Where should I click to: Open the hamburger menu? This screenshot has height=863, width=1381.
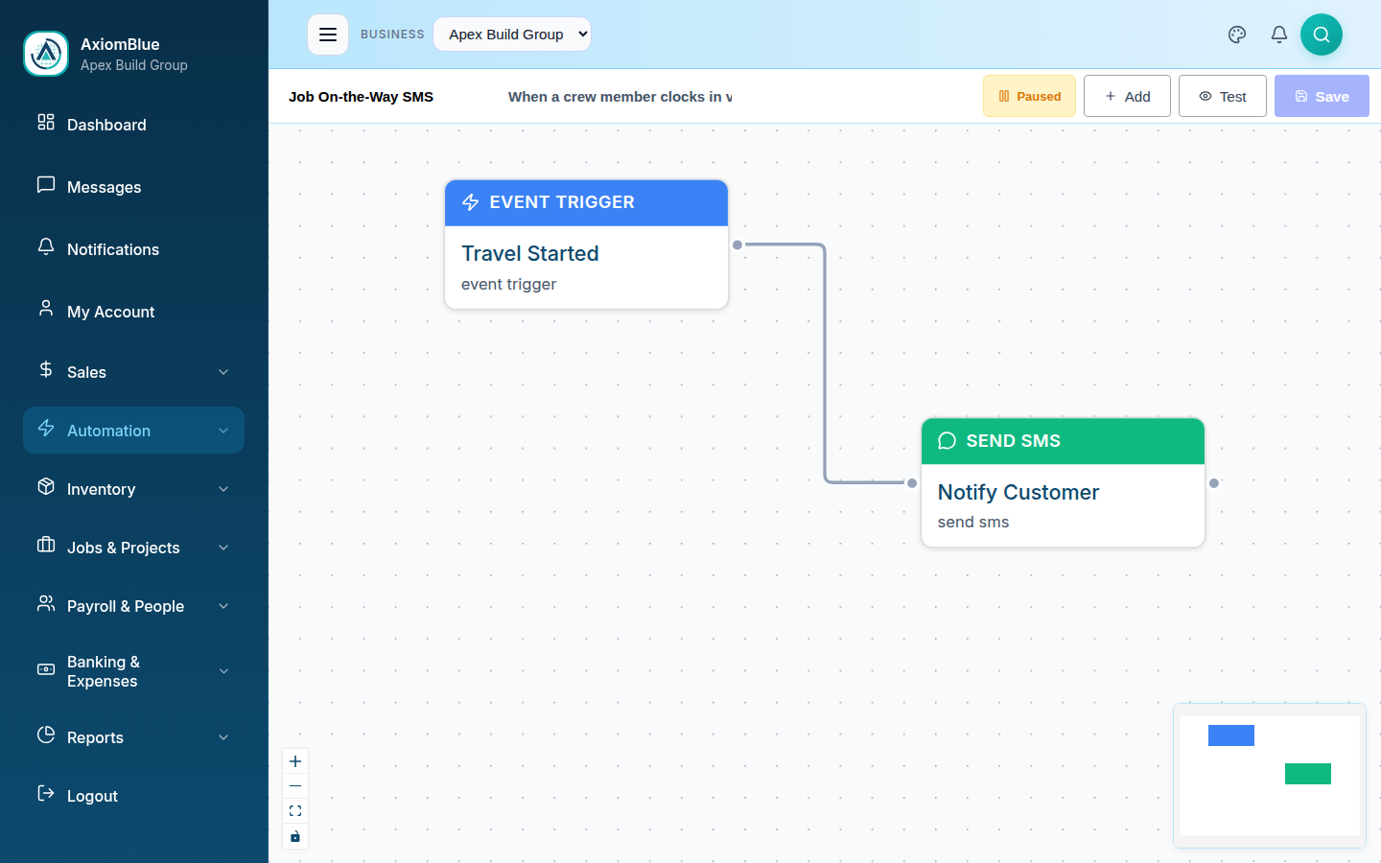click(x=328, y=34)
